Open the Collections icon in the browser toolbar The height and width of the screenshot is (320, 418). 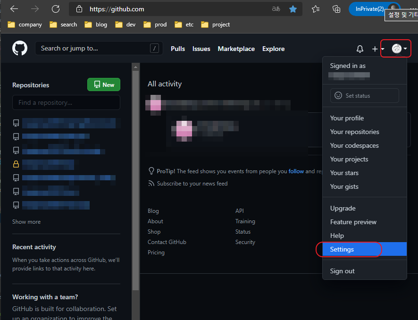(x=336, y=9)
